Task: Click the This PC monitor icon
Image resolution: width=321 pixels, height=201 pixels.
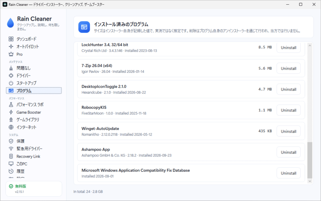Action: (11, 164)
